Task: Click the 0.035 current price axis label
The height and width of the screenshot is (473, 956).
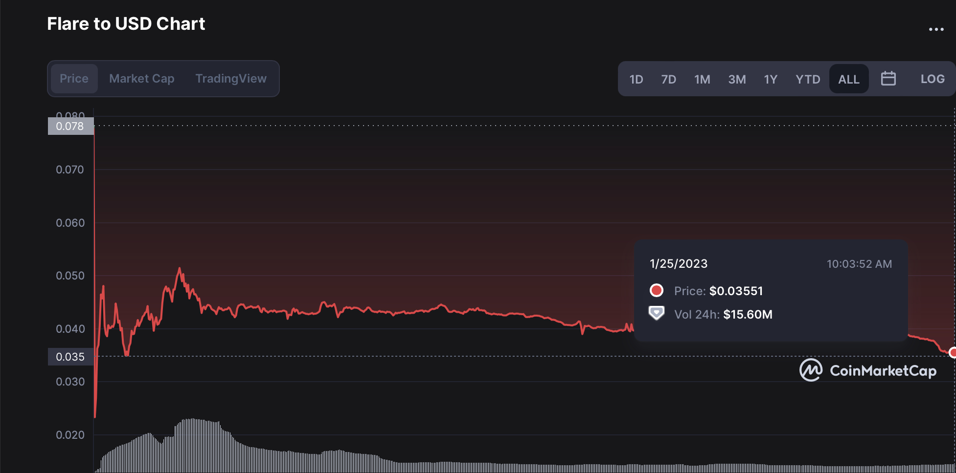Action: pos(70,357)
